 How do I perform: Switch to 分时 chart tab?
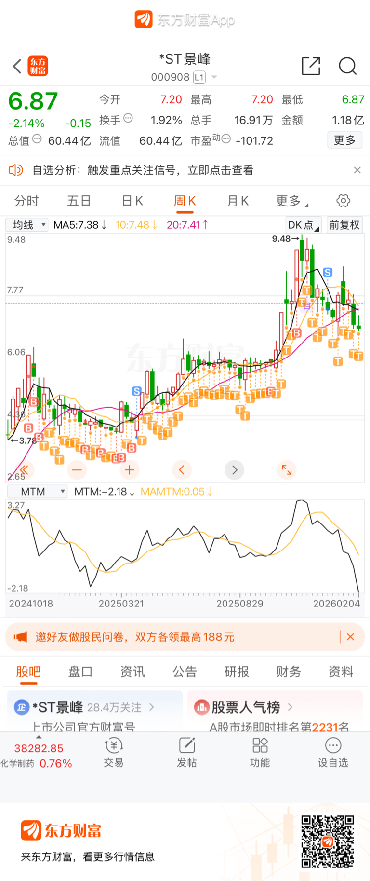[x=26, y=201]
